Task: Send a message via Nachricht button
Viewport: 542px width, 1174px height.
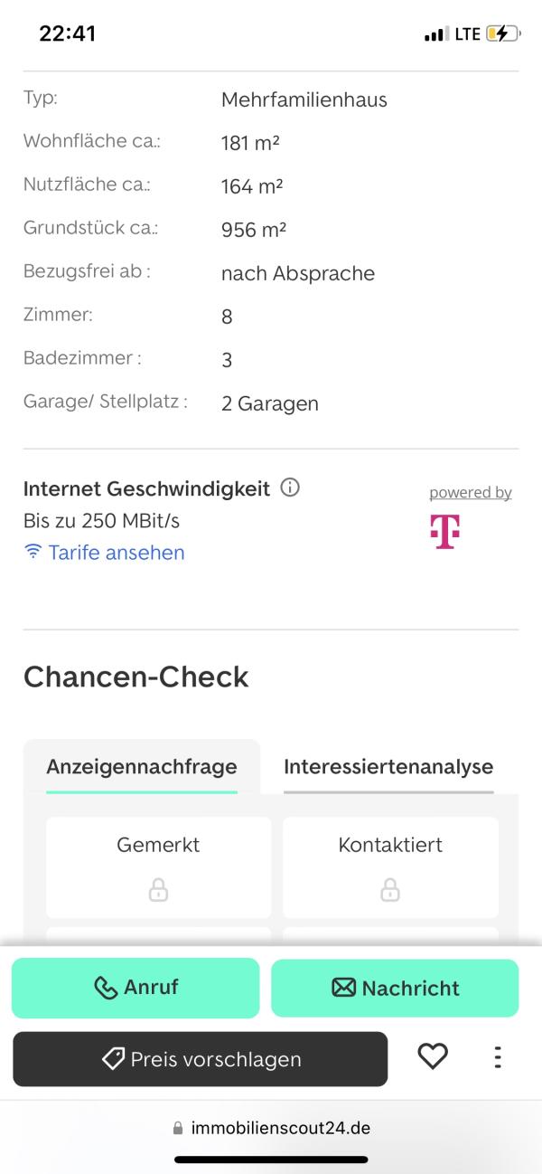Action: click(x=395, y=988)
